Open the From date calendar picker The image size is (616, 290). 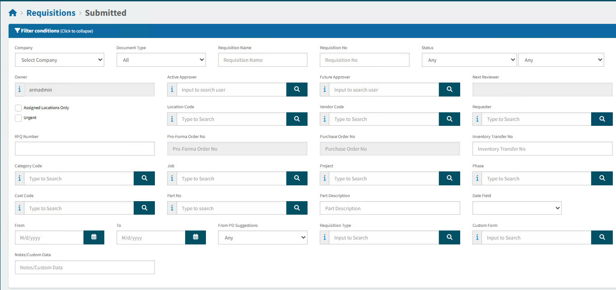tap(94, 237)
